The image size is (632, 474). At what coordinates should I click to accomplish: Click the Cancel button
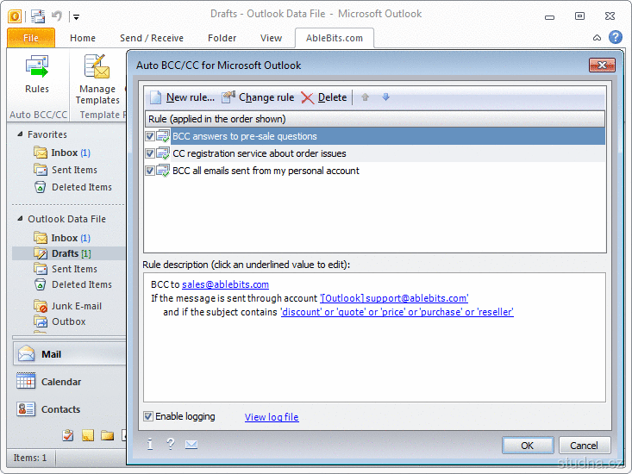tap(584, 446)
